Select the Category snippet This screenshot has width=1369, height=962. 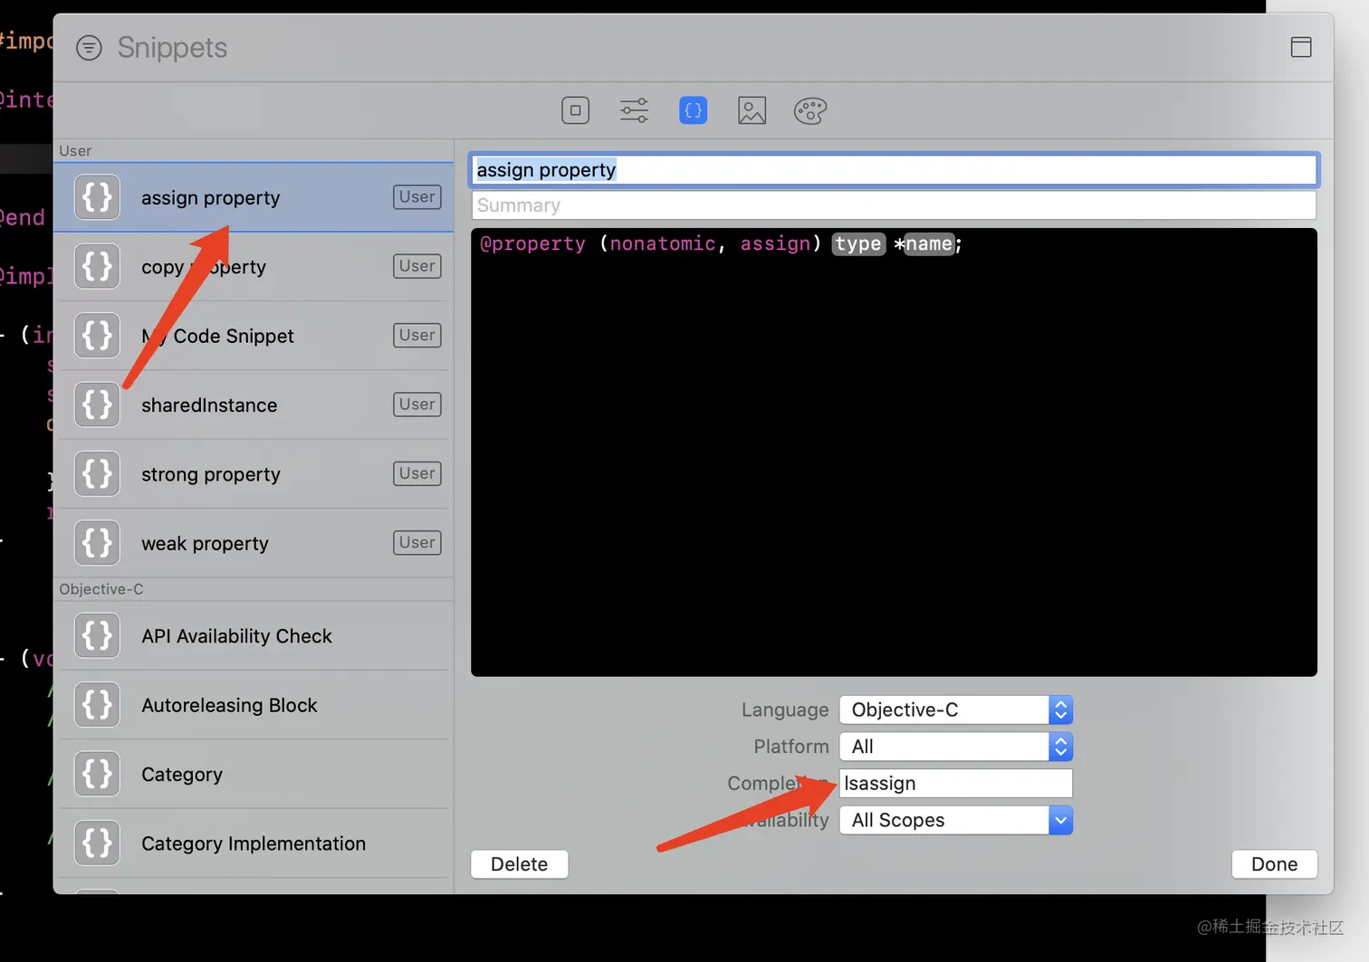254,775
